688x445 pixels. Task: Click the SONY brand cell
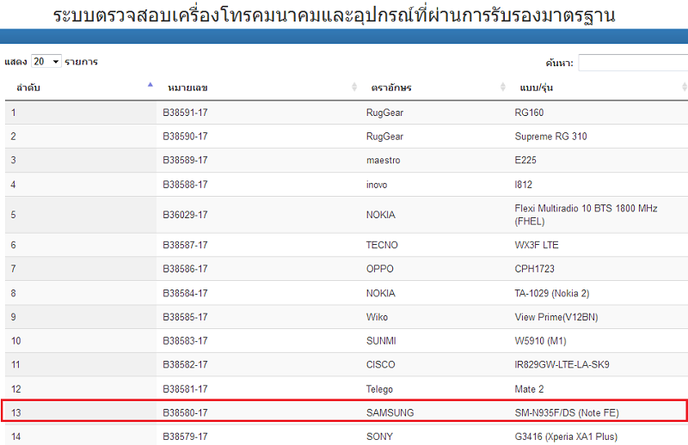point(379,436)
